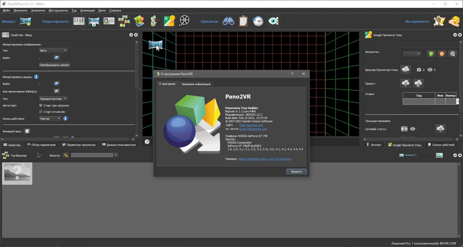
Task: Click compass icon below the viewer
Action: [x=147, y=142]
